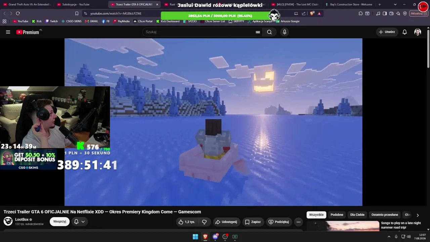Share this page from the address bar
The width and height of the screenshot is (430, 242).
[x=304, y=13]
